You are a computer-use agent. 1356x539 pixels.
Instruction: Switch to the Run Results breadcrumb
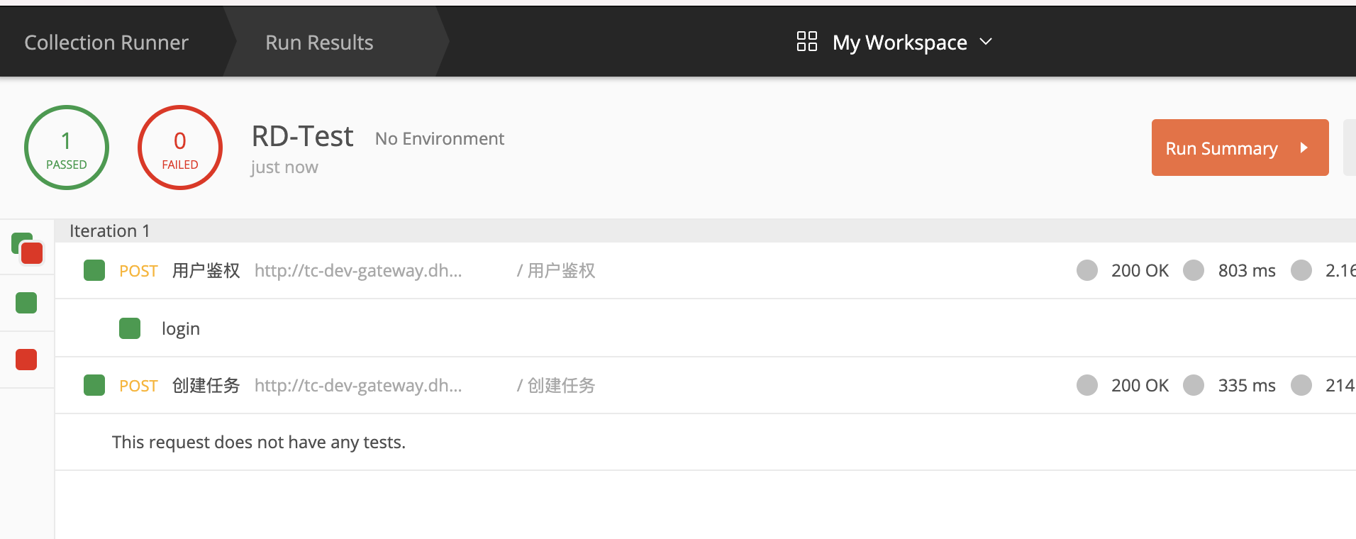tap(319, 43)
